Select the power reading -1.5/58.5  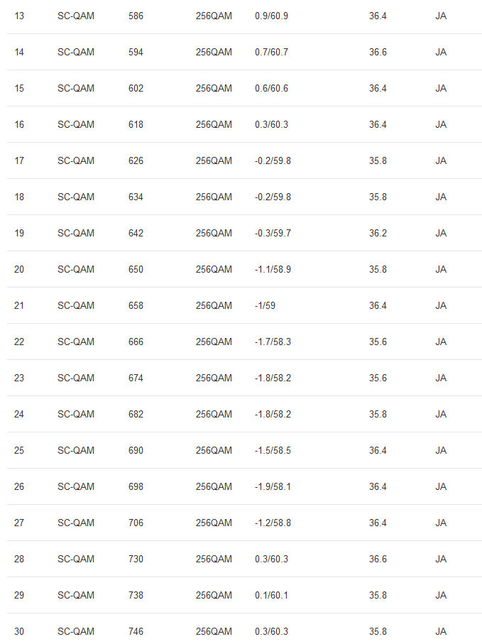pyautogui.click(x=273, y=450)
